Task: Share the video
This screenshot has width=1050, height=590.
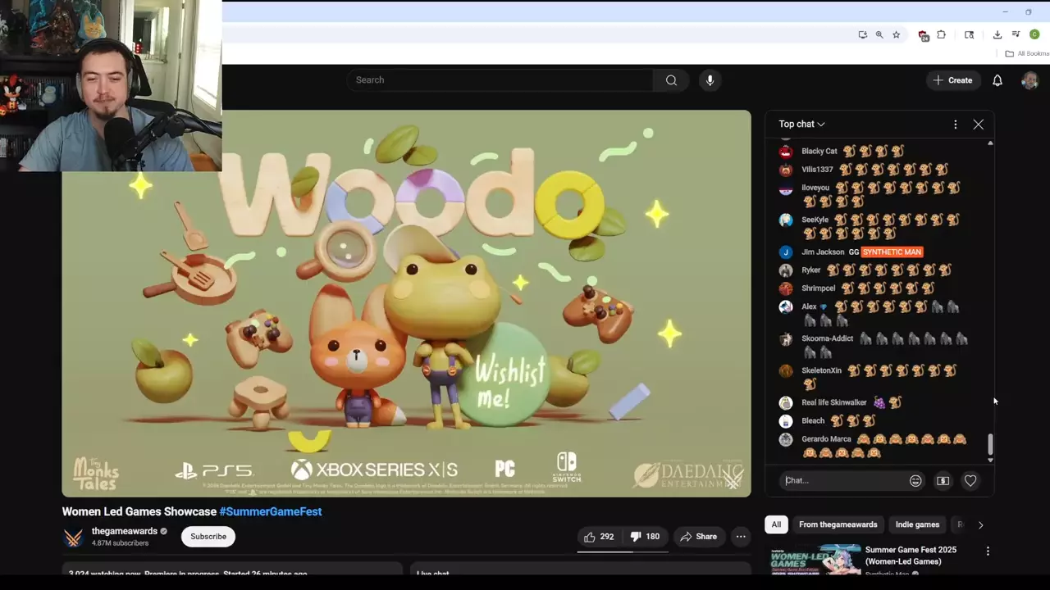Action: click(698, 537)
